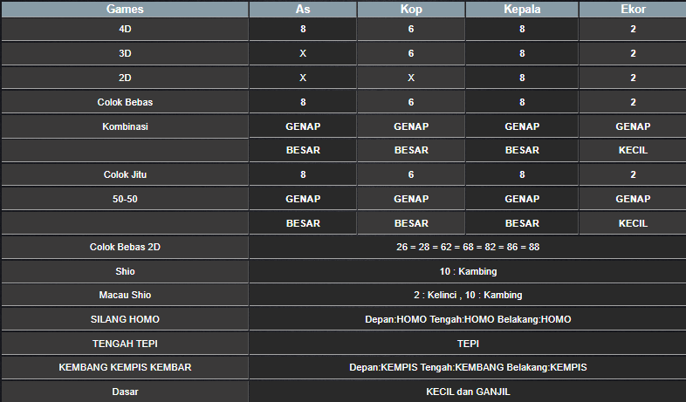
Task: Click Ekor GENAP in the Kombinasi row
Action: pyautogui.click(x=633, y=126)
